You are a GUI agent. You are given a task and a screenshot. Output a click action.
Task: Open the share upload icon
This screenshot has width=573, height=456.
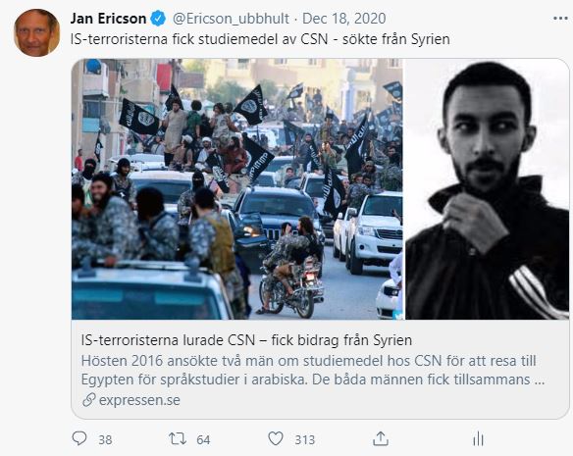381,438
